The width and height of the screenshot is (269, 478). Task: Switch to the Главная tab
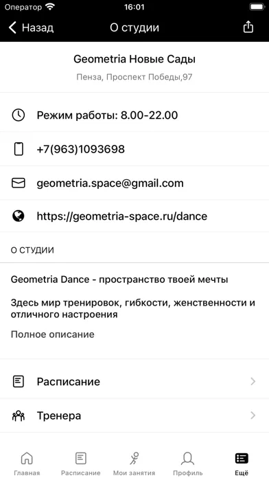pos(27,464)
